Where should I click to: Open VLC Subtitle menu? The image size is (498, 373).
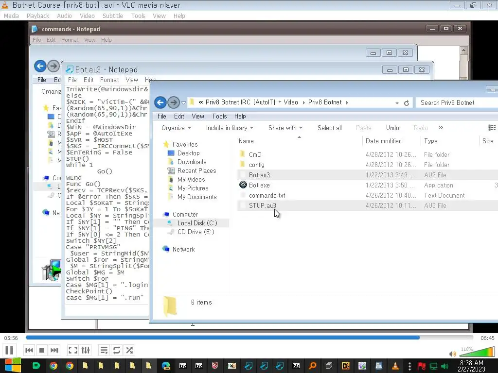pyautogui.click(x=112, y=16)
